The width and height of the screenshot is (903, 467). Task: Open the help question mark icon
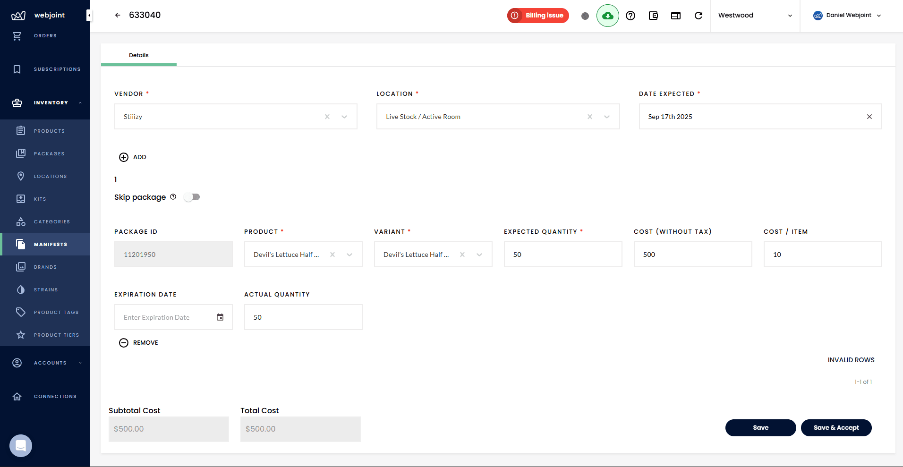pos(630,16)
